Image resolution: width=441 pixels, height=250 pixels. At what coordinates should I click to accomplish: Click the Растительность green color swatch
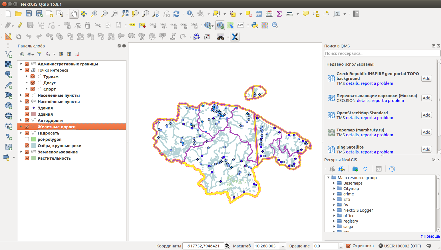point(34,158)
